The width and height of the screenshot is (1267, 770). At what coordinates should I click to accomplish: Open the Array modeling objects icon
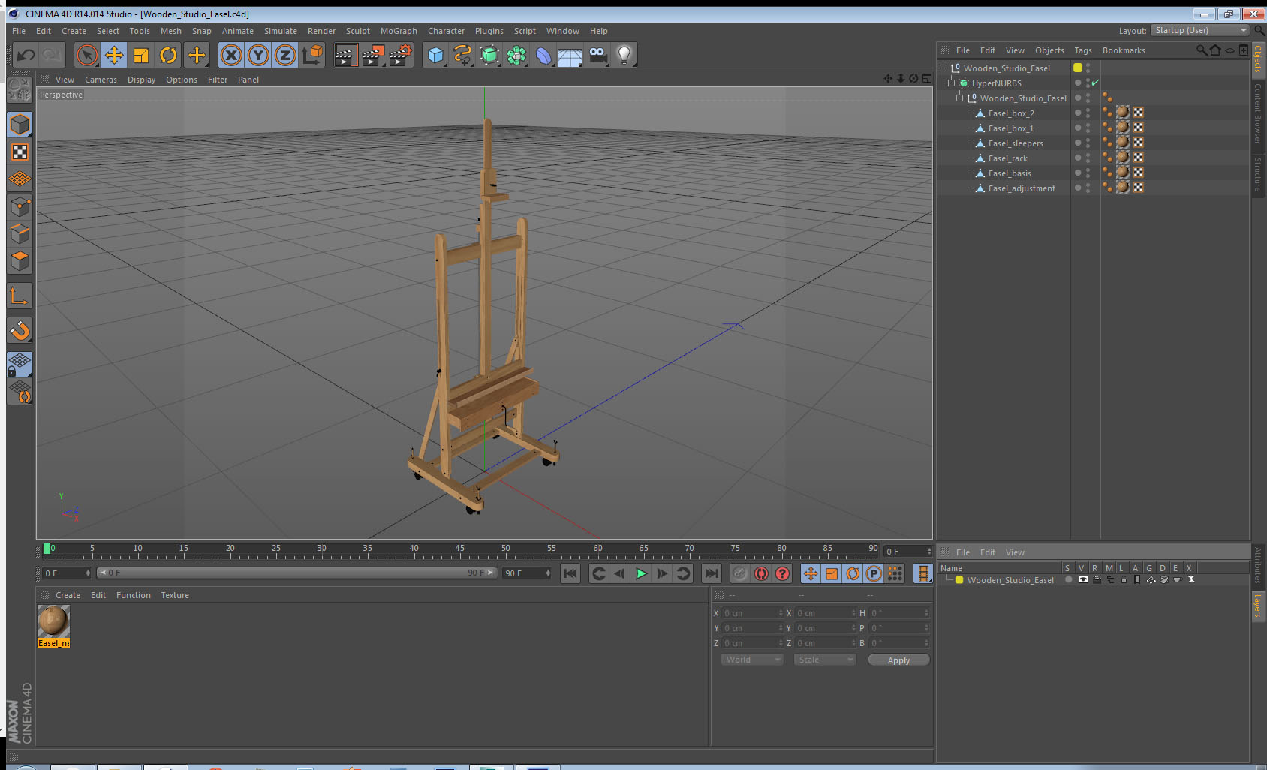pos(516,55)
